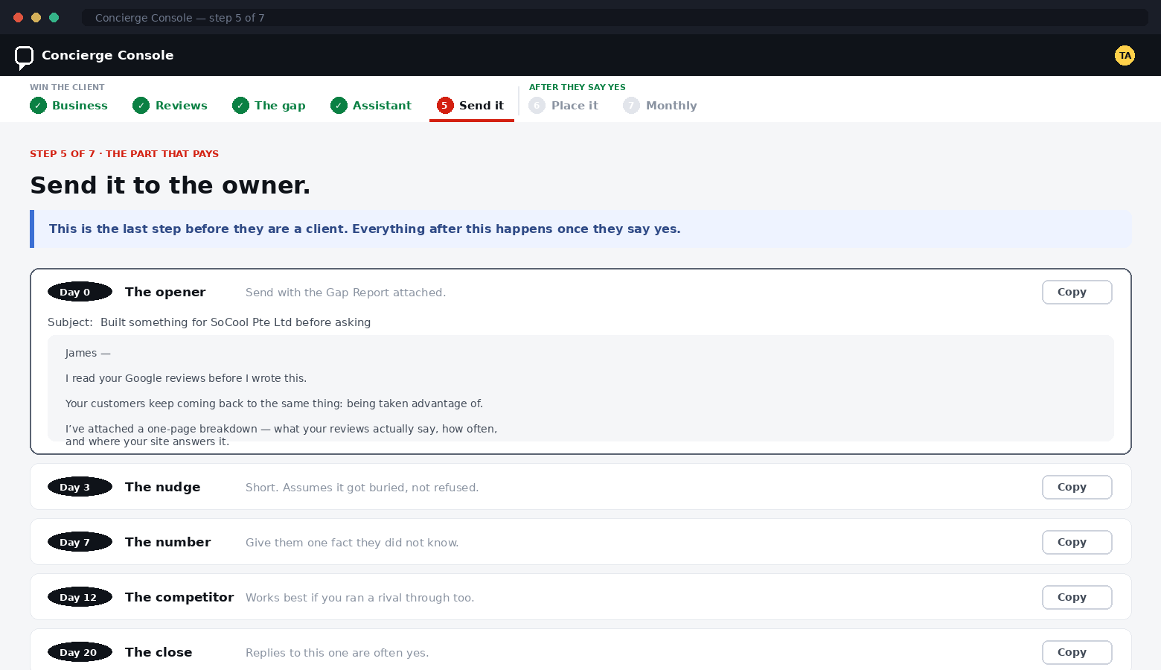Viewport: 1161px width, 670px height.
Task: Open the TA user avatar
Action: point(1125,56)
